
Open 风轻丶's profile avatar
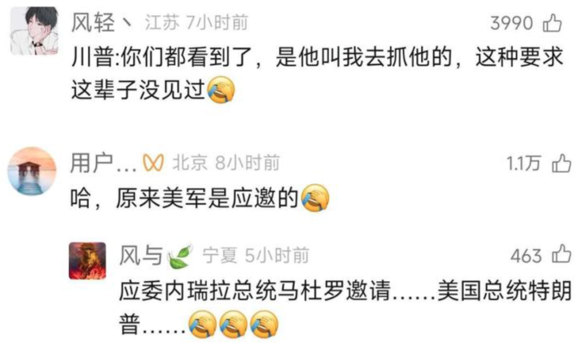click(34, 31)
